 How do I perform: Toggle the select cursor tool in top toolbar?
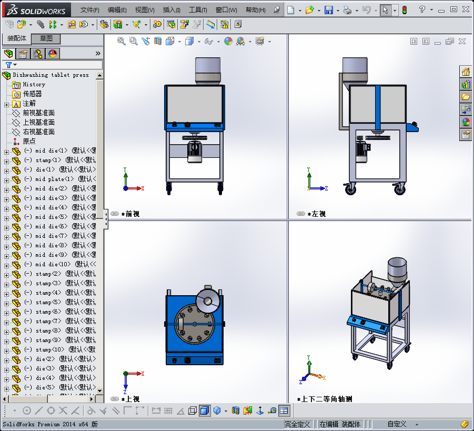(385, 10)
